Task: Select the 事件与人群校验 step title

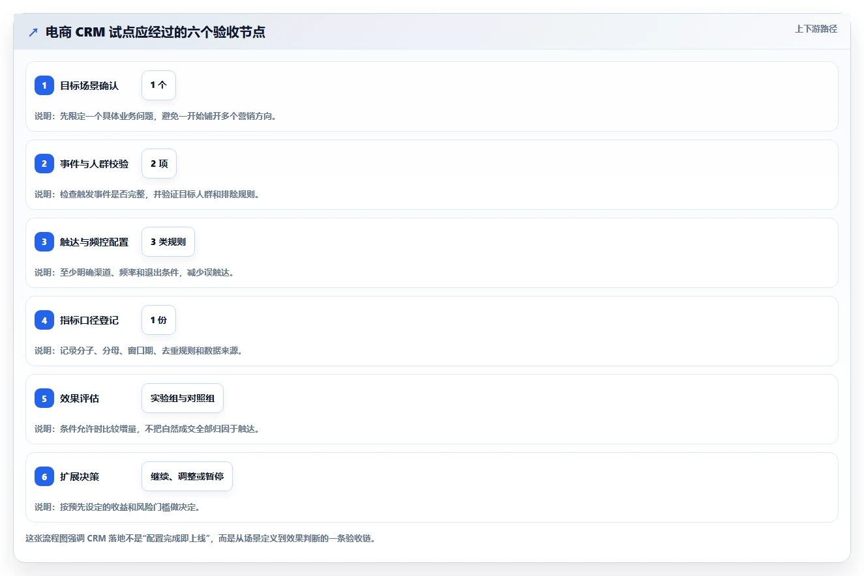Action: pyautogui.click(x=95, y=164)
